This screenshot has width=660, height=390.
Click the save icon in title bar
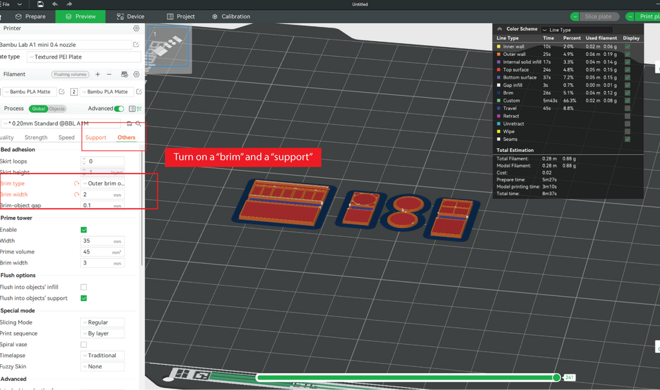(x=41, y=5)
